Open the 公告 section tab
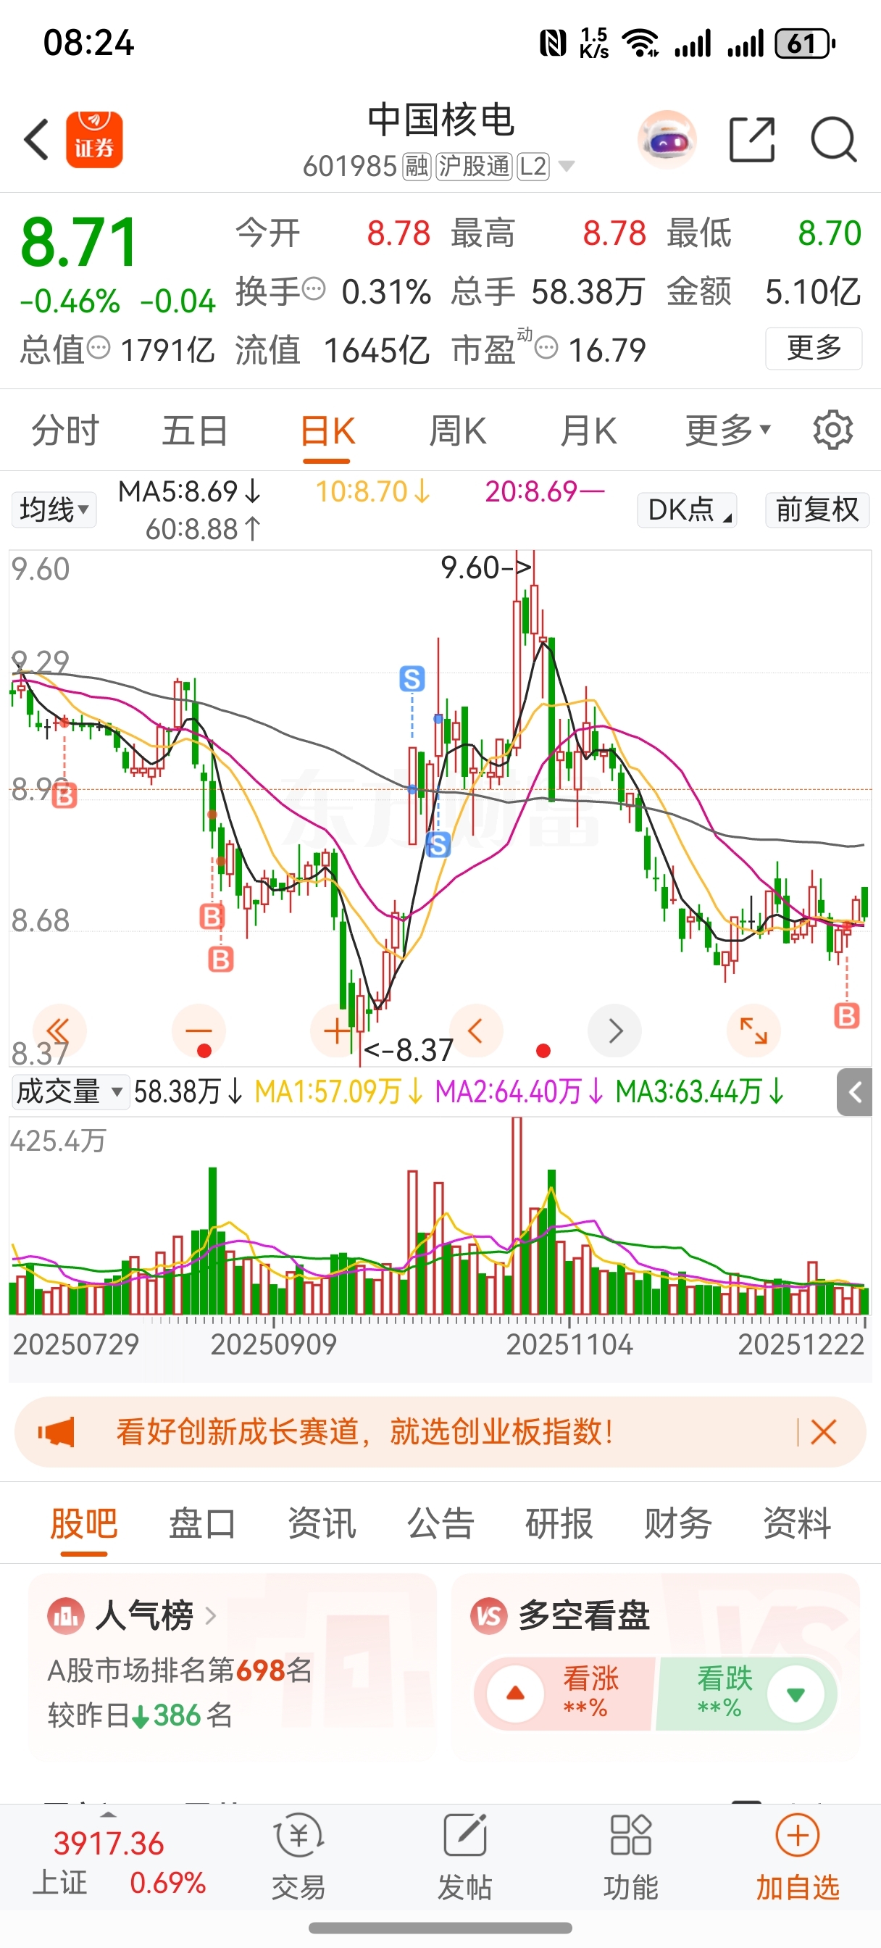The height and width of the screenshot is (1948, 881). (440, 1523)
